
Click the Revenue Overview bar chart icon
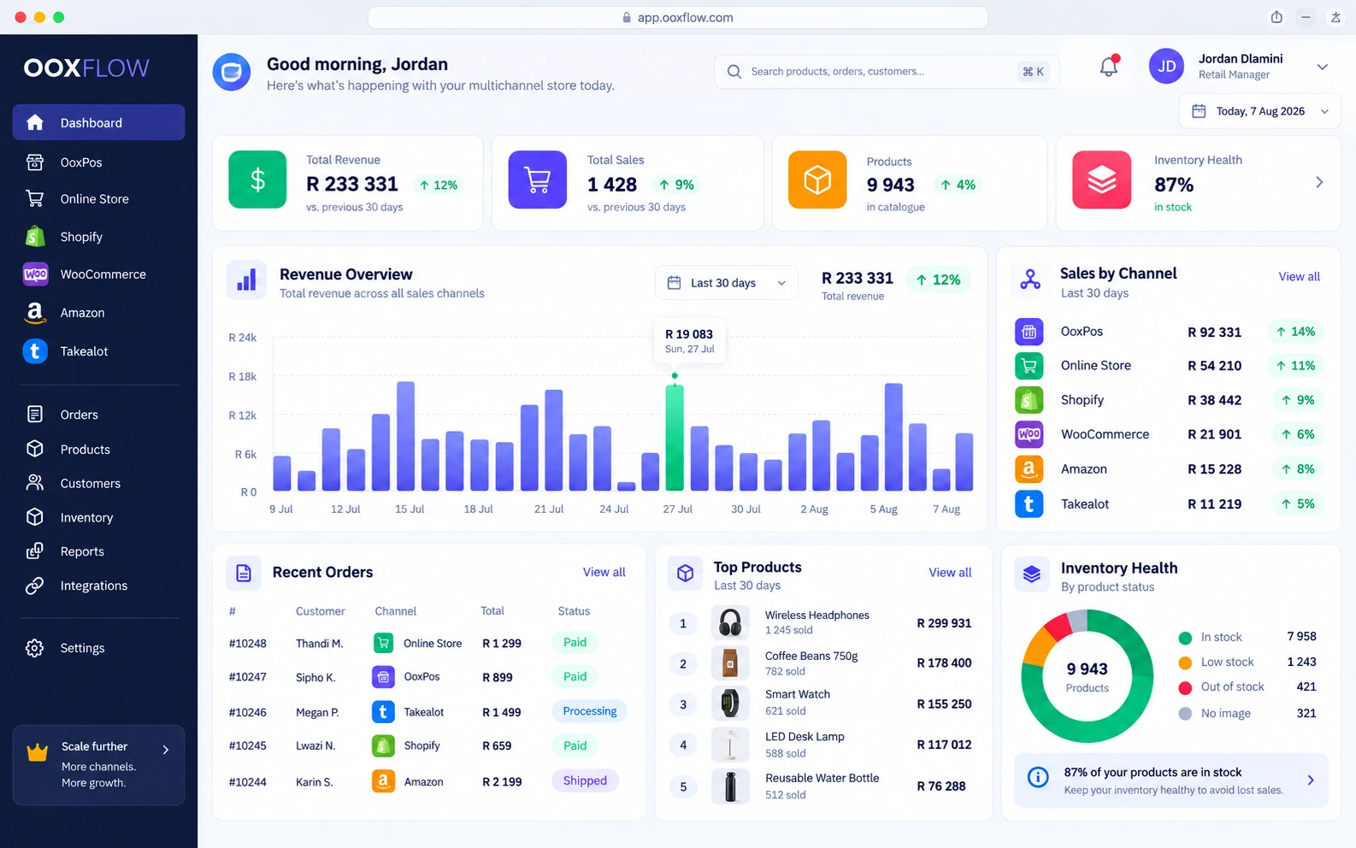pos(246,280)
